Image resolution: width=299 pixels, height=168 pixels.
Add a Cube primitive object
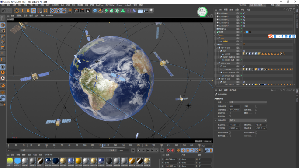click(x=95, y=10)
